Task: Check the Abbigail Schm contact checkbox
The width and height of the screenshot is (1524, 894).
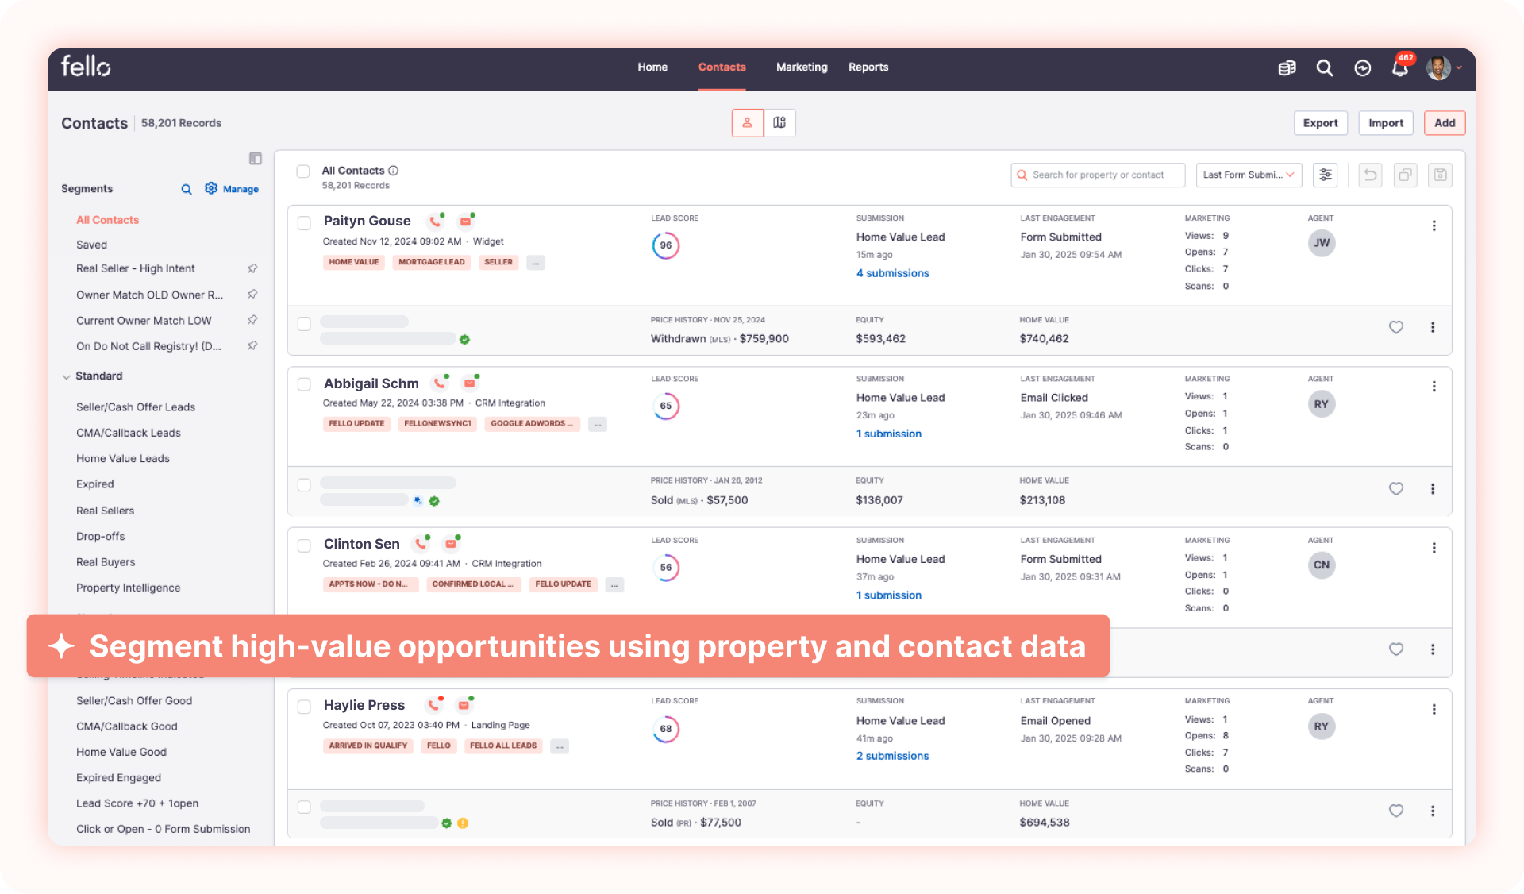Action: pos(304,384)
